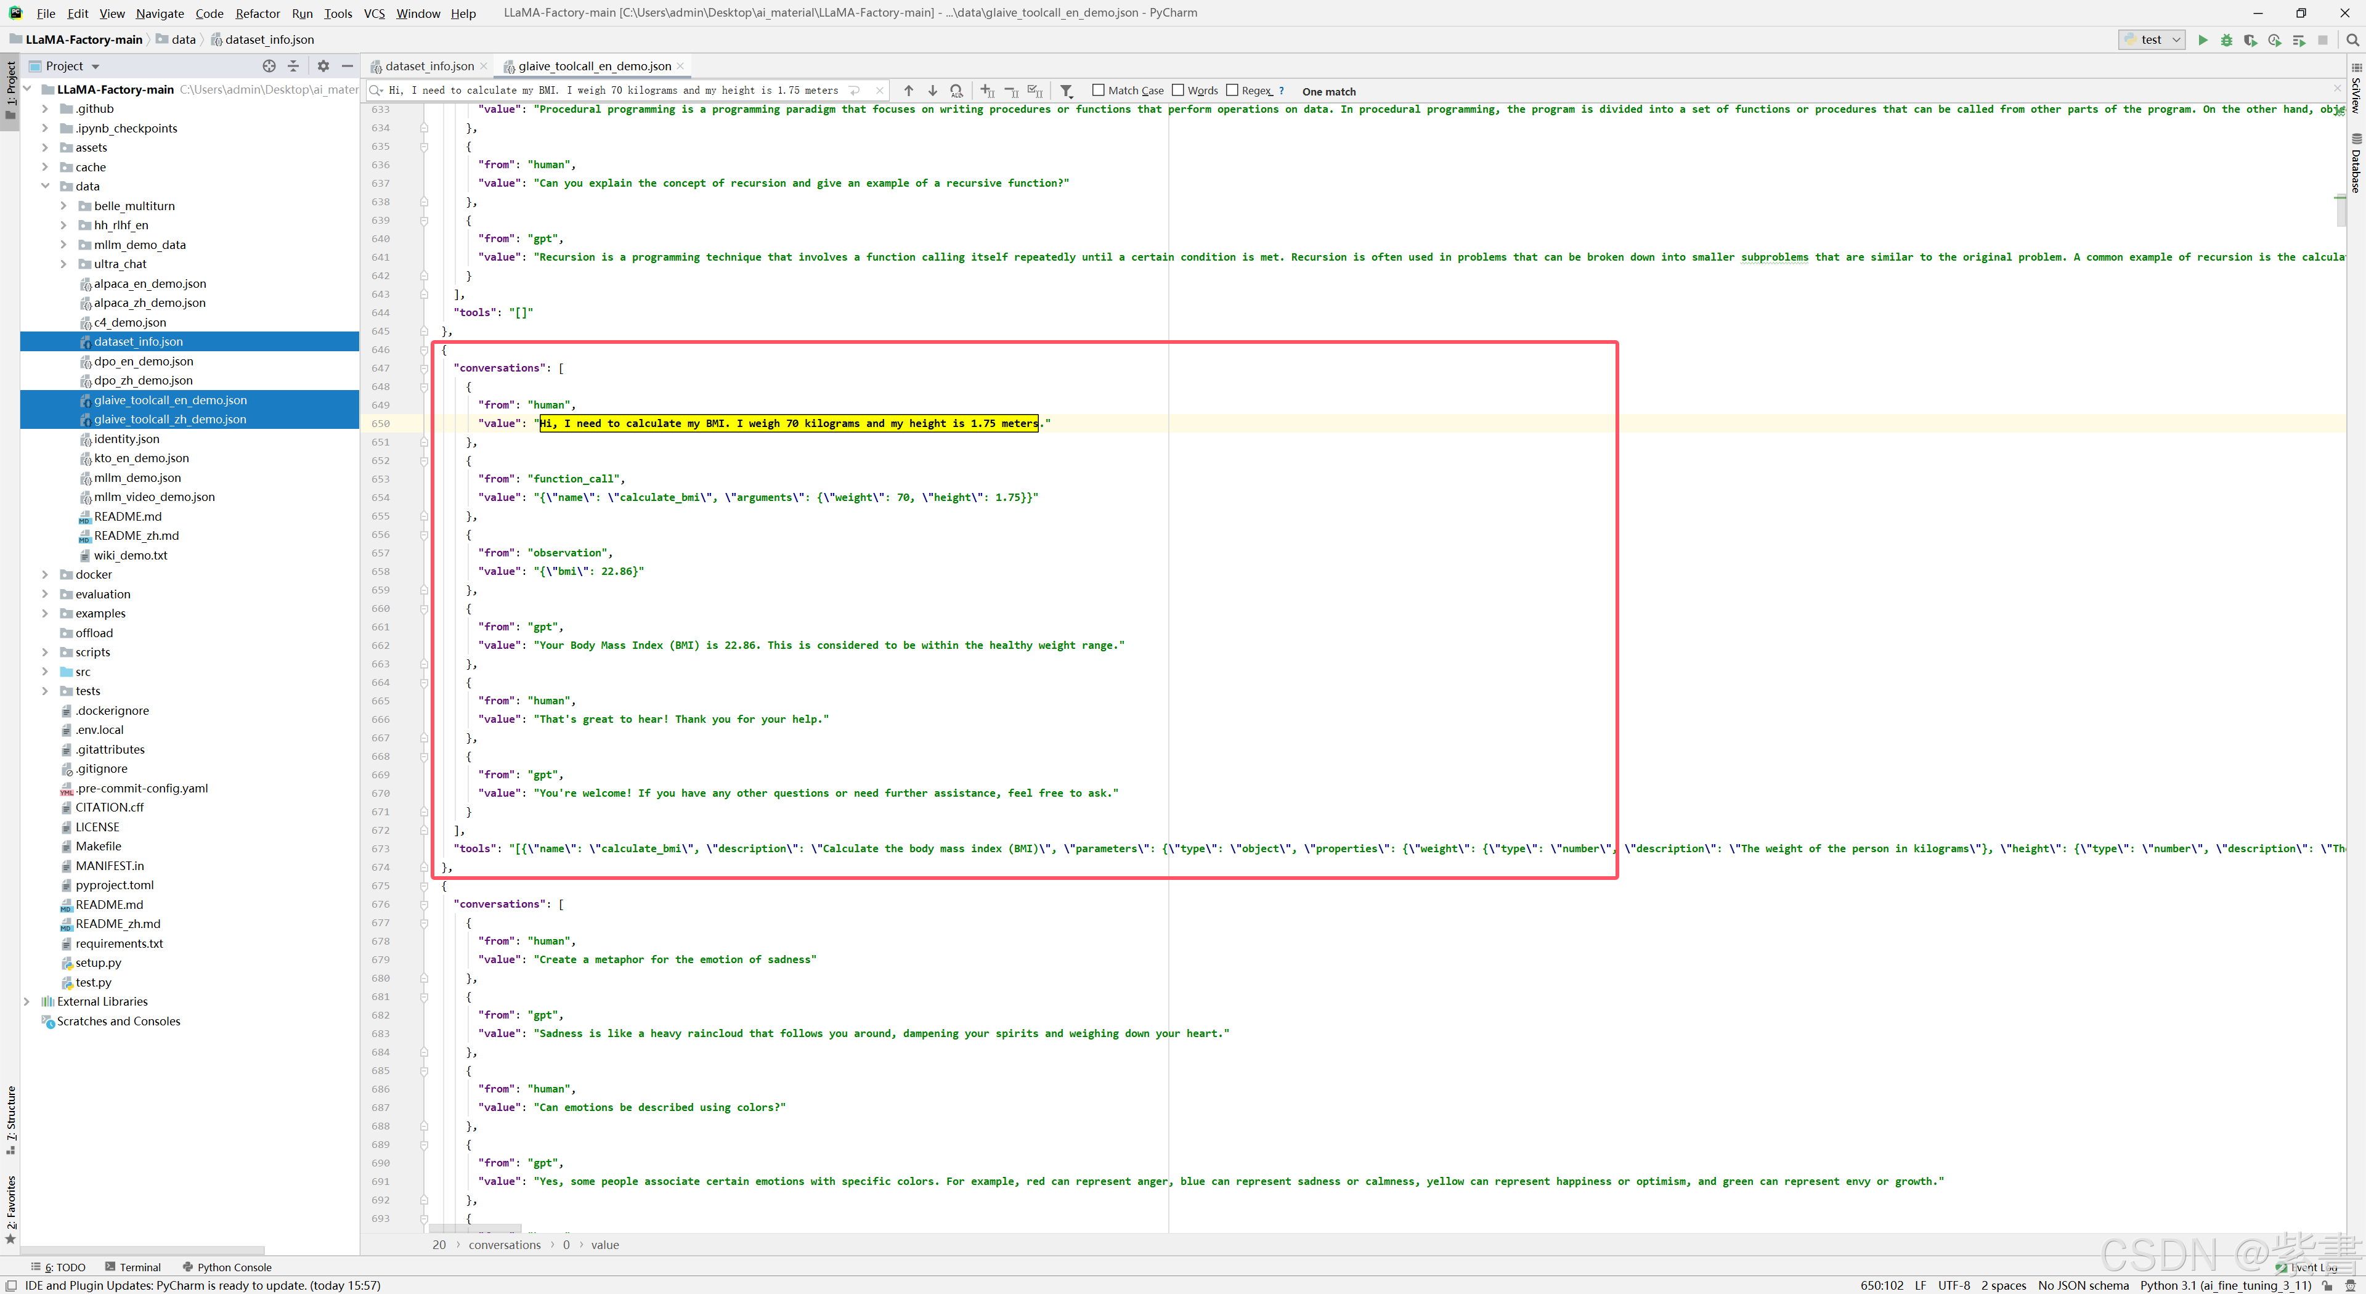
Task: Enable the Regex checkbox
Action: click(x=1232, y=90)
